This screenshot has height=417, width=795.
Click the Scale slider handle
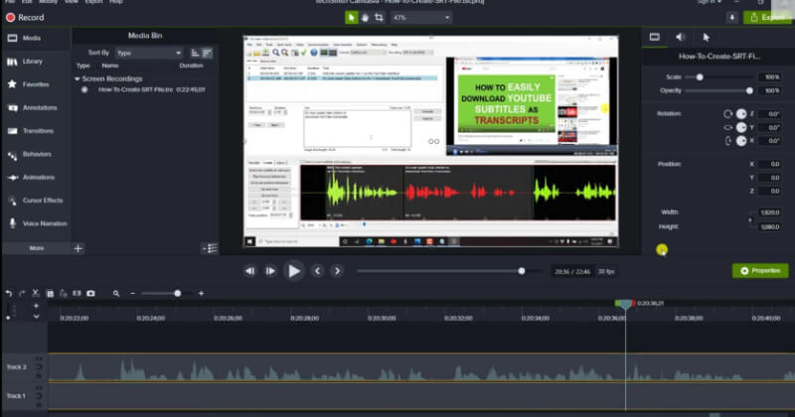(700, 77)
